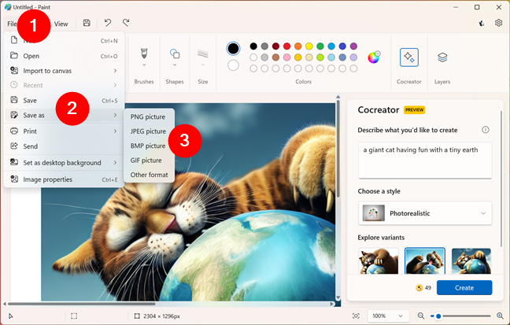This screenshot has width=510, height=325.
Task: Click the Save floppy disk icon in toolbar
Action: coord(87,23)
